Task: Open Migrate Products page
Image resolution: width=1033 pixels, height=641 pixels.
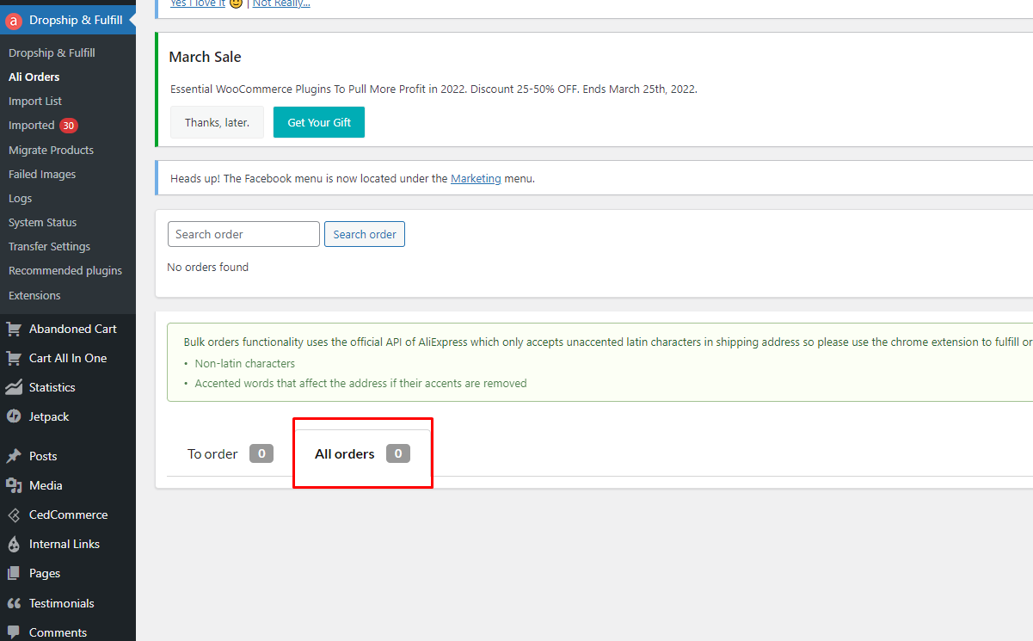Action: [x=51, y=150]
